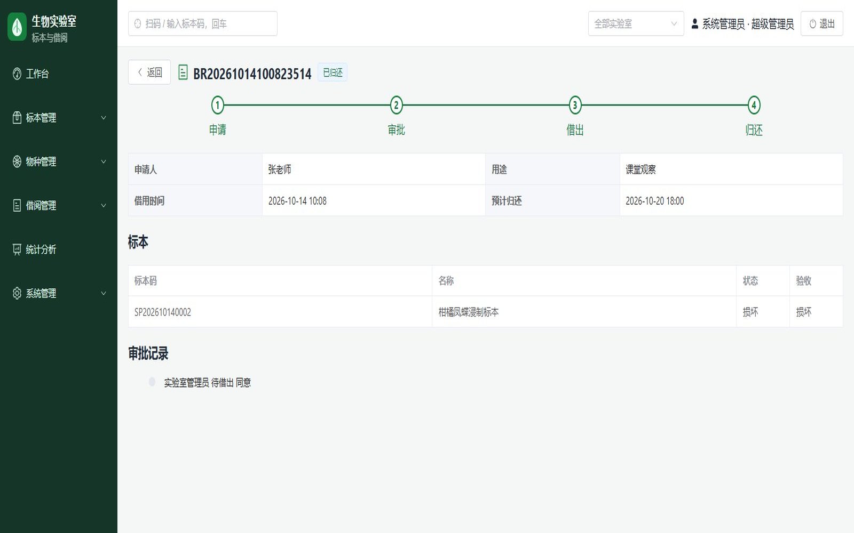
Task: Click borrow time 2026-10-14 10:08
Action: 297,201
